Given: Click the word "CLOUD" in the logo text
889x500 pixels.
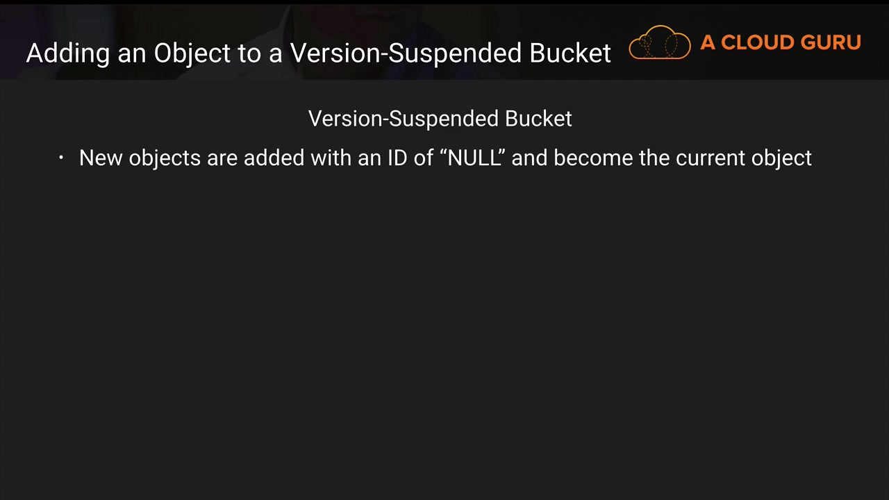Looking at the screenshot, I should coord(756,43).
